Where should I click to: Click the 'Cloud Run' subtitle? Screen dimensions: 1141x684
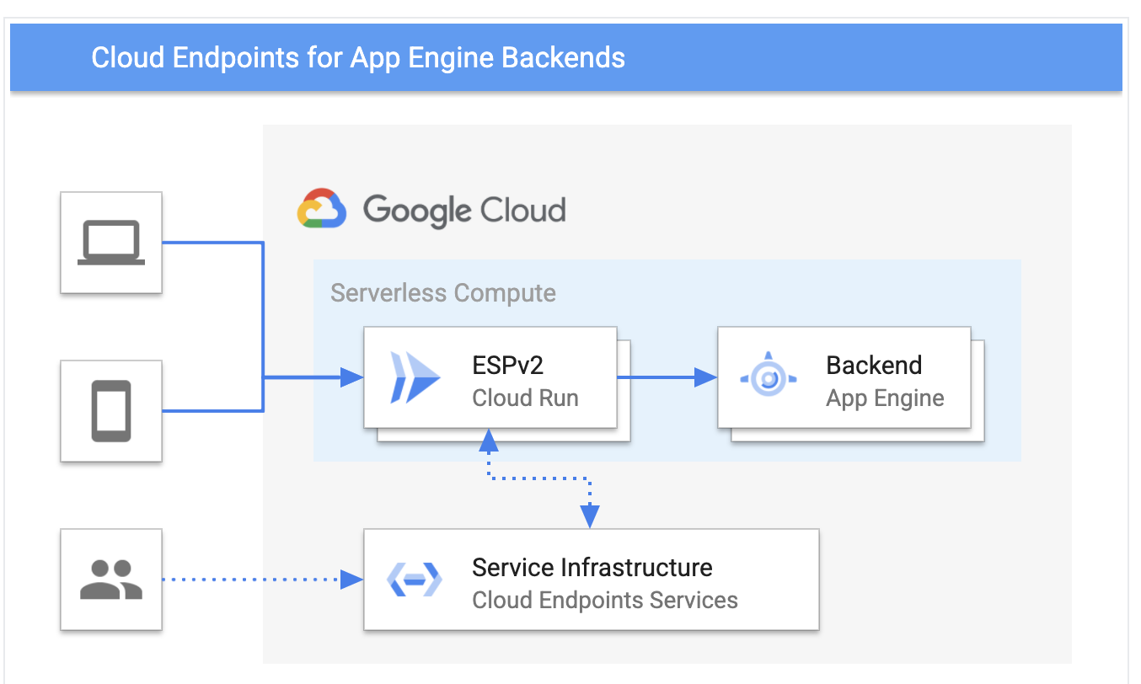[x=525, y=398]
